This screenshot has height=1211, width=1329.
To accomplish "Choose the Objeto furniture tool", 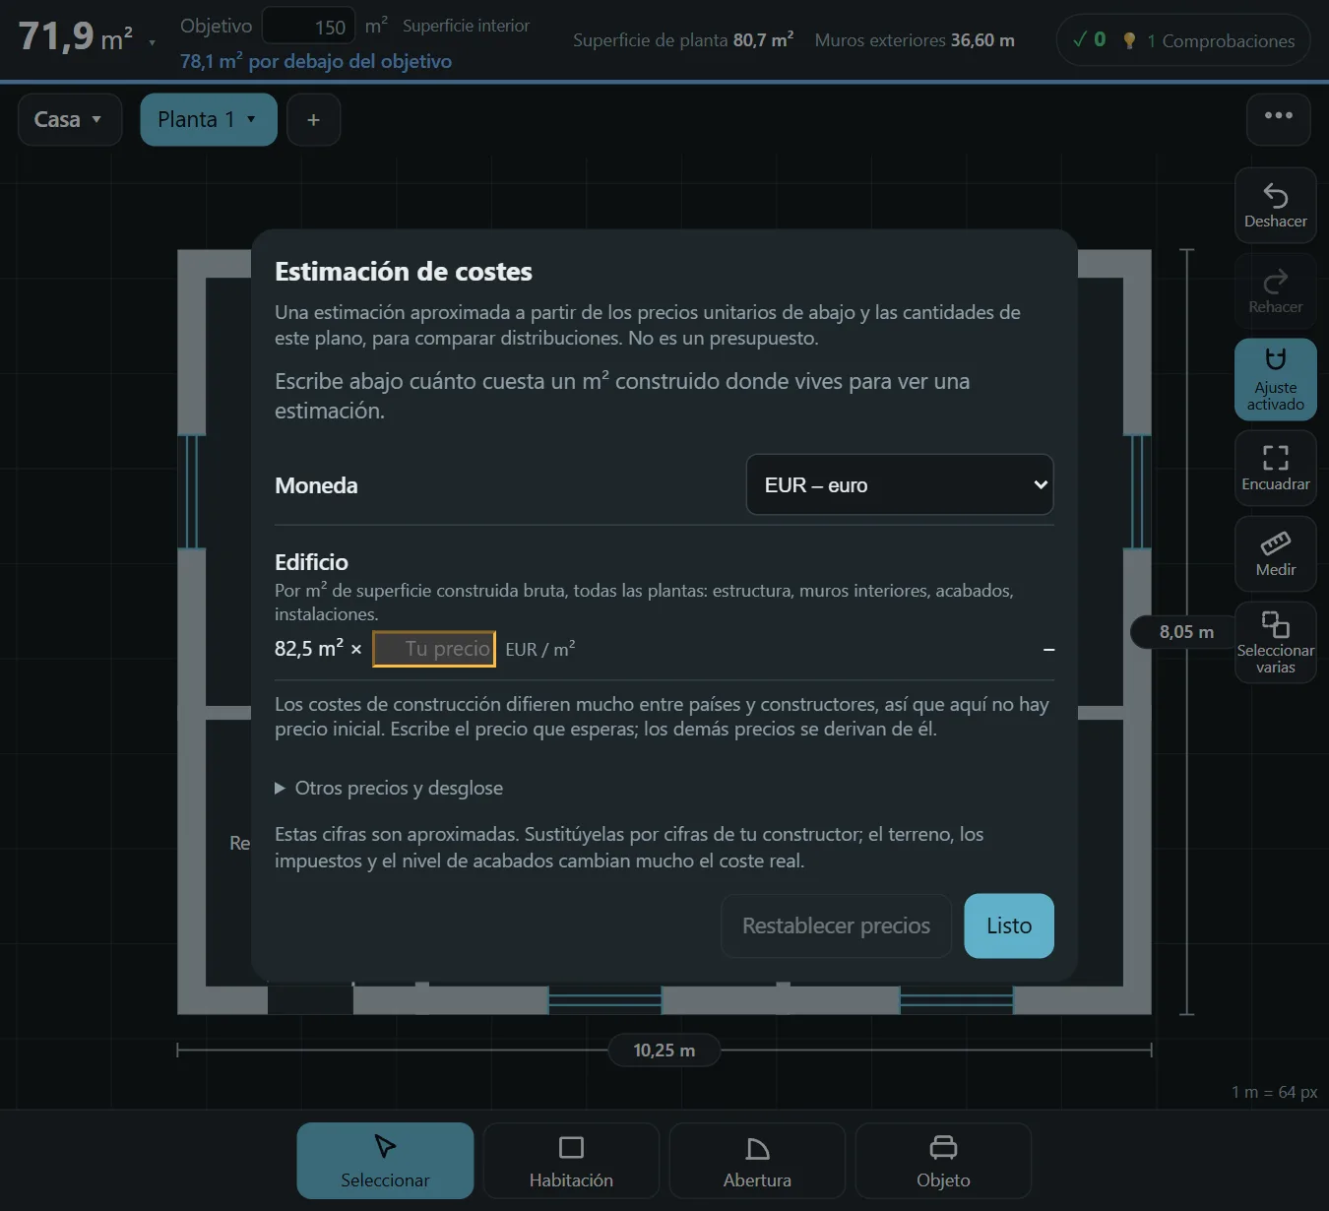I will pos(943,1161).
